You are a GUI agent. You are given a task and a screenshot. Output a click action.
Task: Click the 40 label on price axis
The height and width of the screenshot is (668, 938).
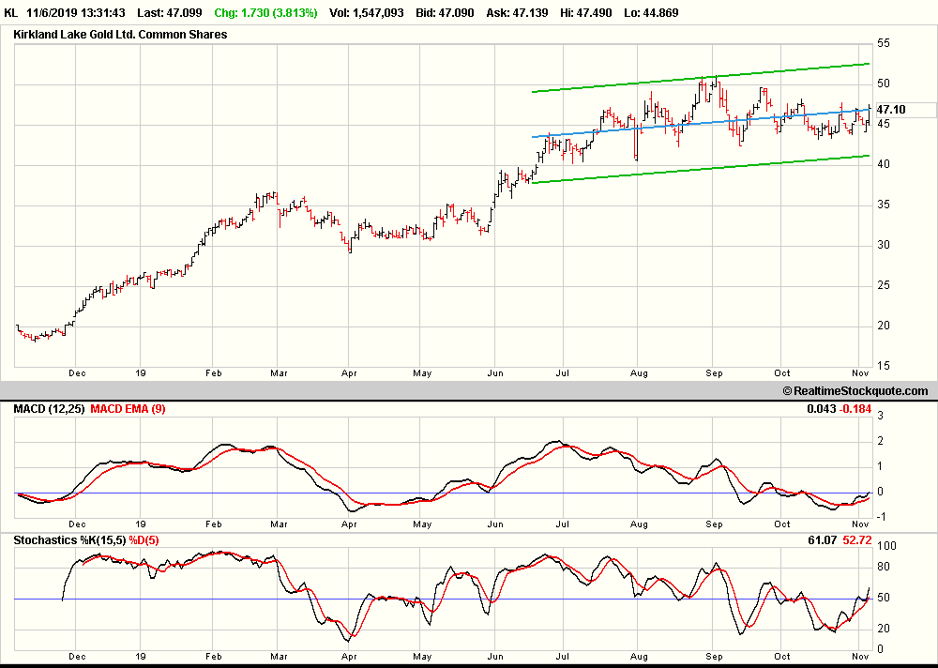[x=883, y=164]
